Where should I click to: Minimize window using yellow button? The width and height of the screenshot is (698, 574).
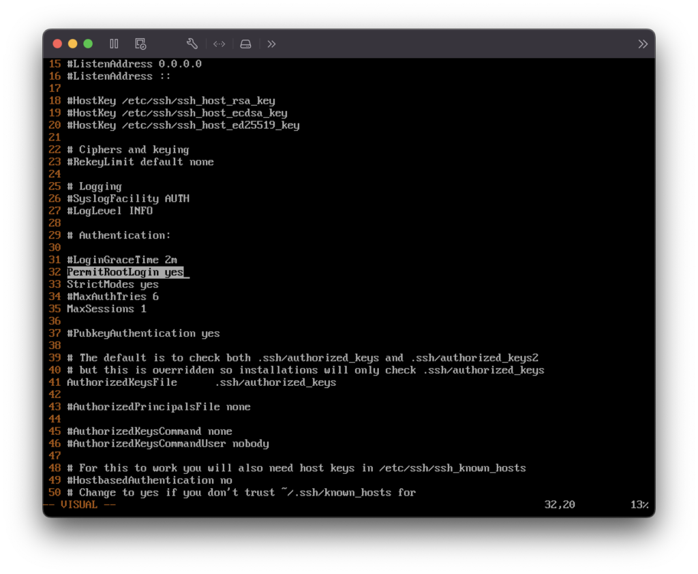[x=72, y=44]
